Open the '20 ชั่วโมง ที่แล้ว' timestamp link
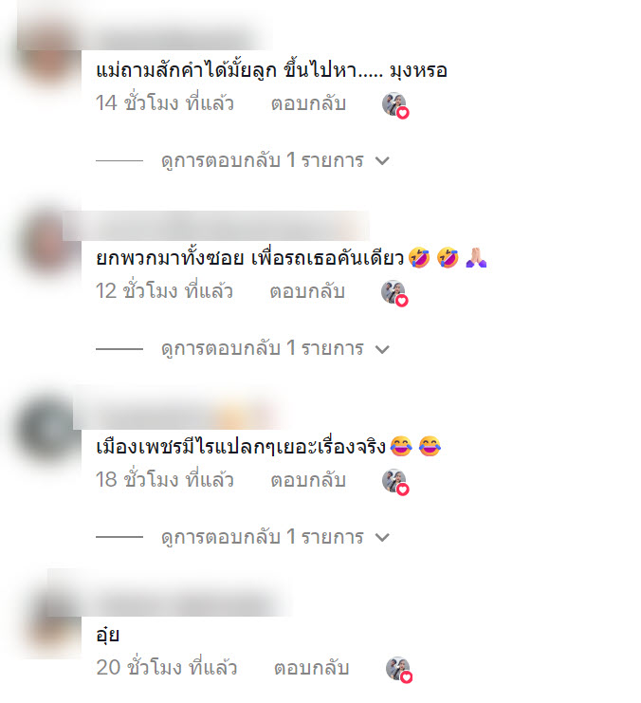This screenshot has height=703, width=641. tap(166, 667)
